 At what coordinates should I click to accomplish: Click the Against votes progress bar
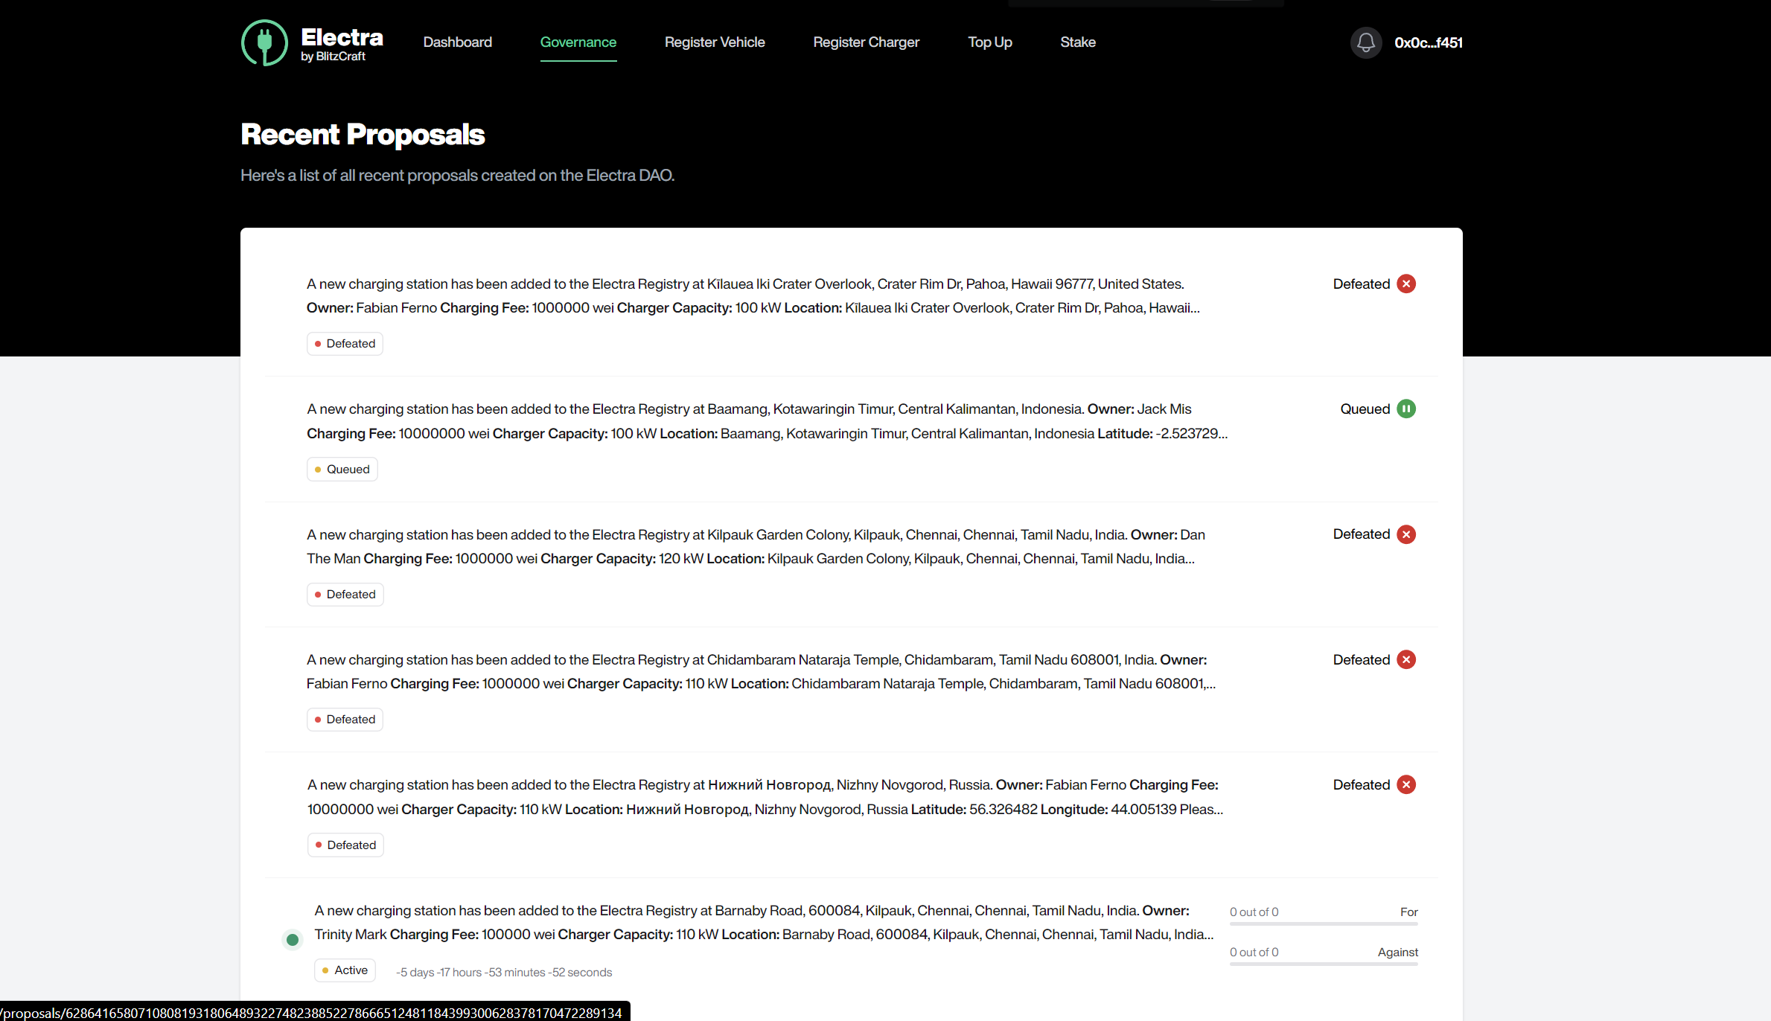pos(1323,964)
